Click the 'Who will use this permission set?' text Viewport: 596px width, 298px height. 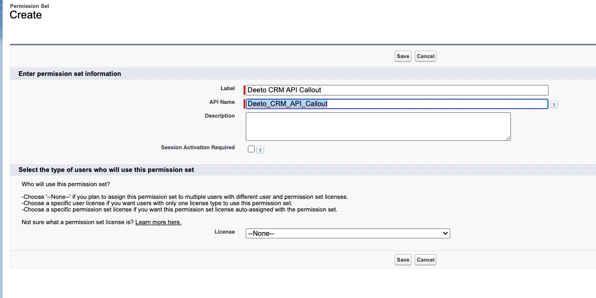[x=66, y=185]
